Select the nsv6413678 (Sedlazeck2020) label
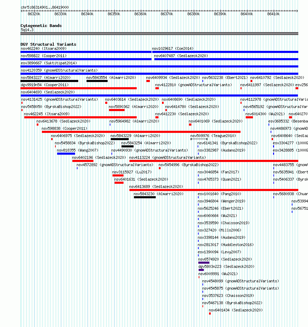The width and height of the screenshot is (308, 327). pos(63,121)
